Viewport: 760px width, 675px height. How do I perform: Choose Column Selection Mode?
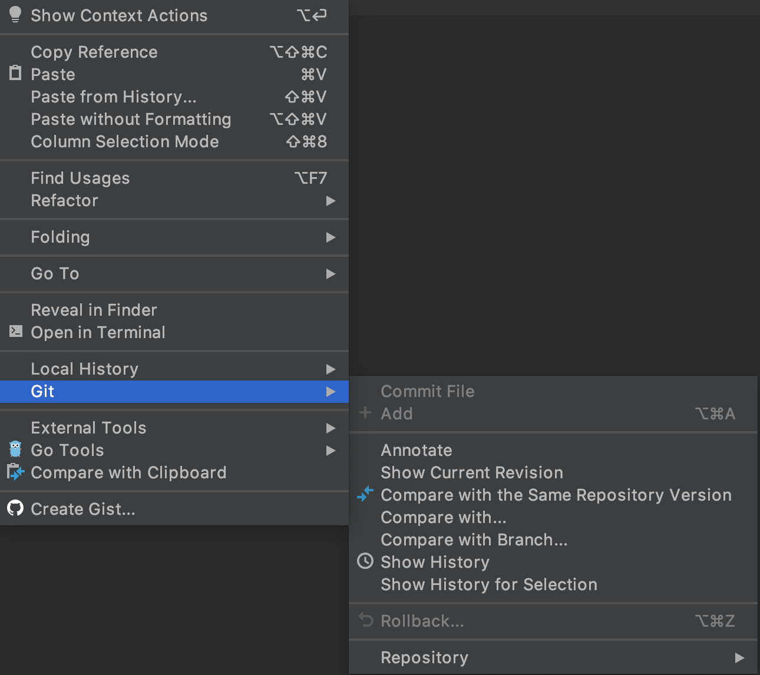pos(125,142)
